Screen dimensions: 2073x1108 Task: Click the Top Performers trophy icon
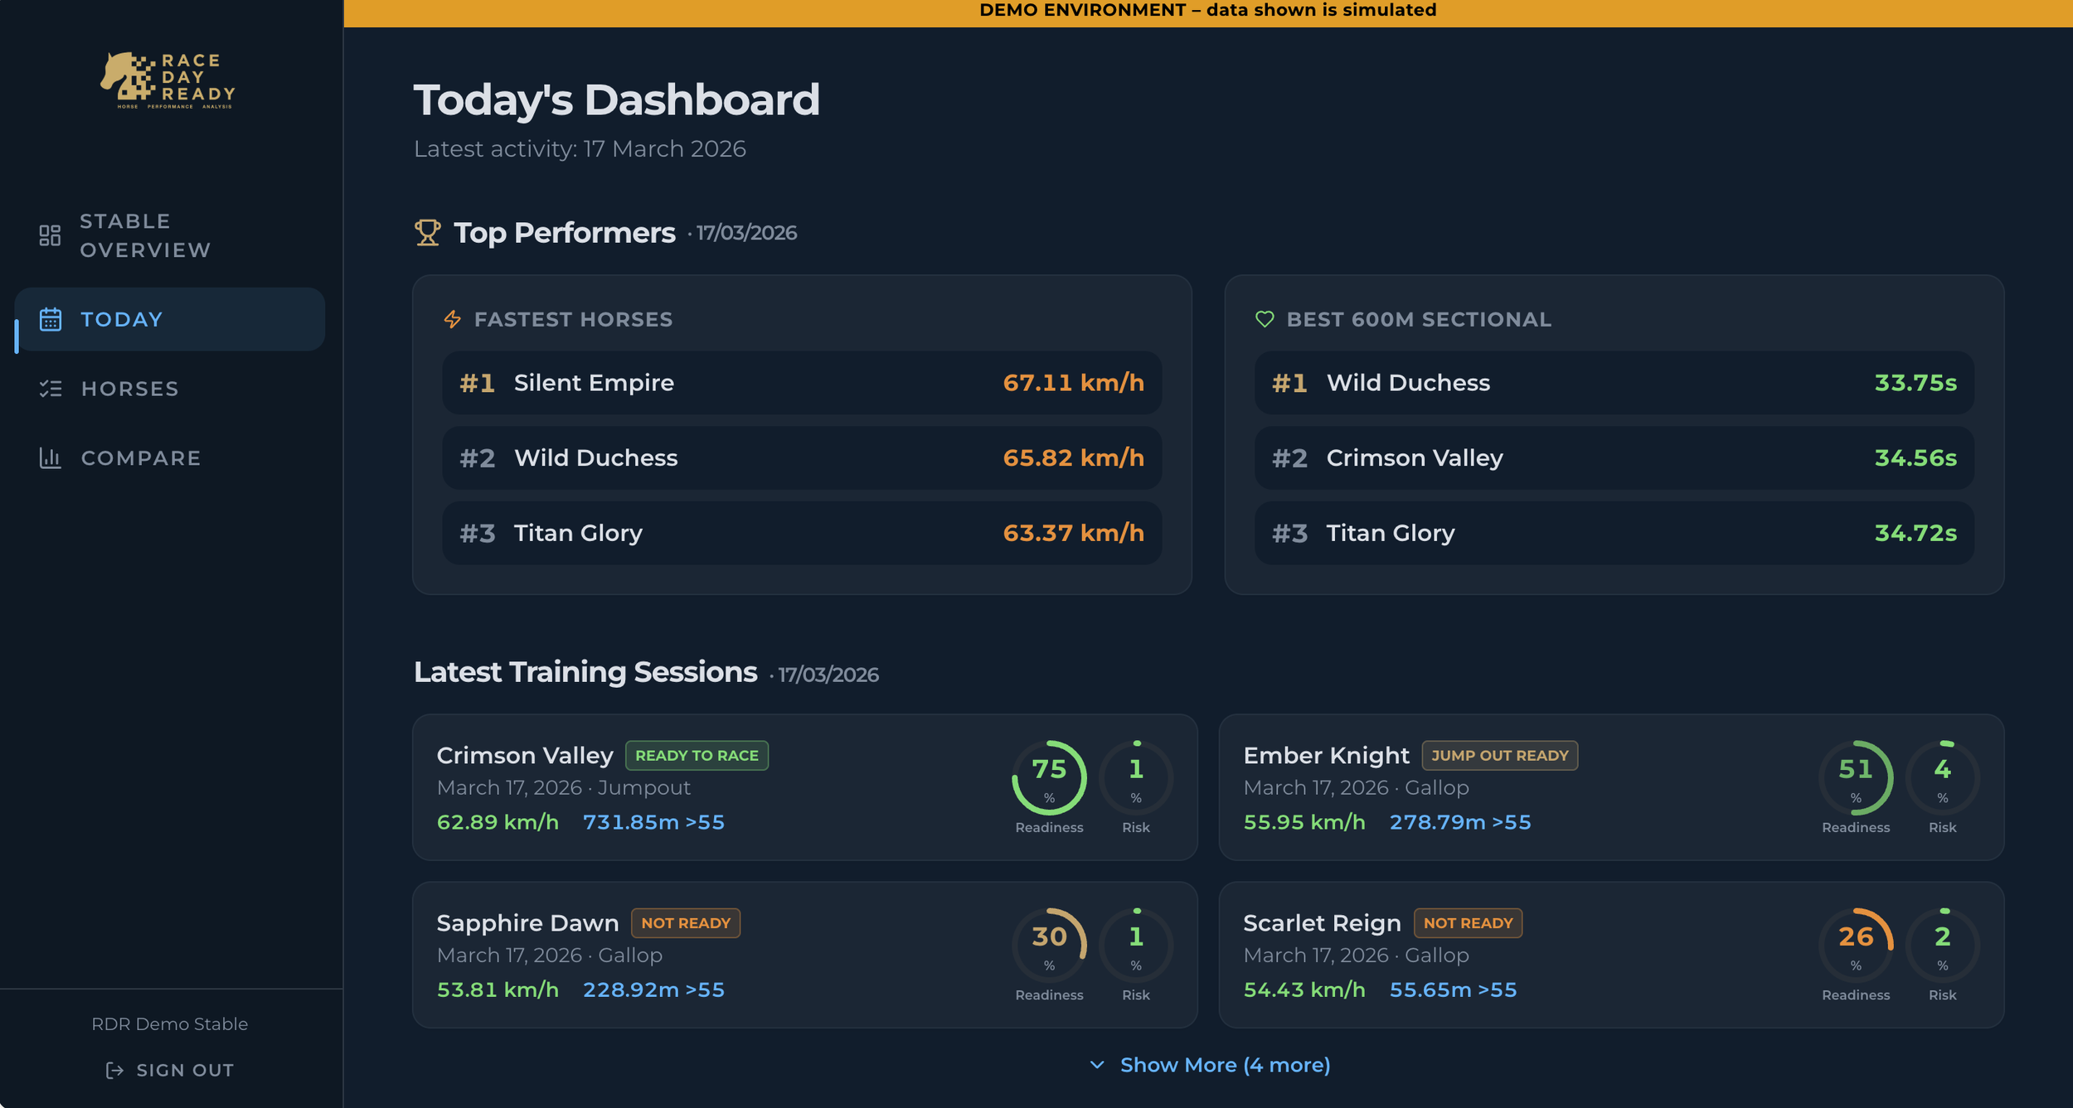pos(428,233)
